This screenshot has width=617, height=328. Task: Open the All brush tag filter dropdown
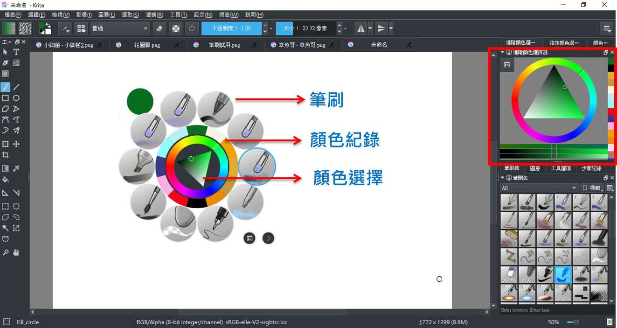point(539,188)
